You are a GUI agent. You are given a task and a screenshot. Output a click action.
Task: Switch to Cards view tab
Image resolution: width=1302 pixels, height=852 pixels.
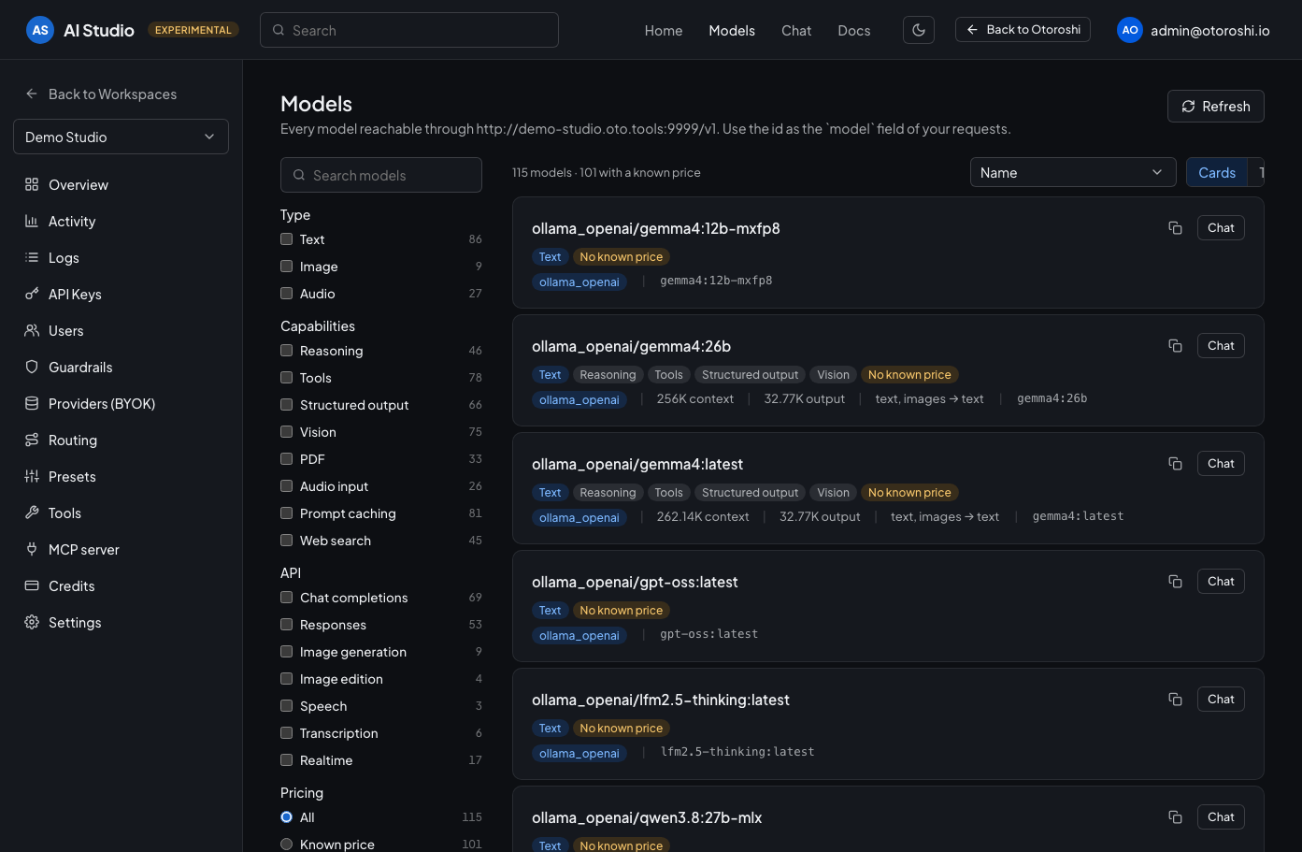coord(1217,172)
